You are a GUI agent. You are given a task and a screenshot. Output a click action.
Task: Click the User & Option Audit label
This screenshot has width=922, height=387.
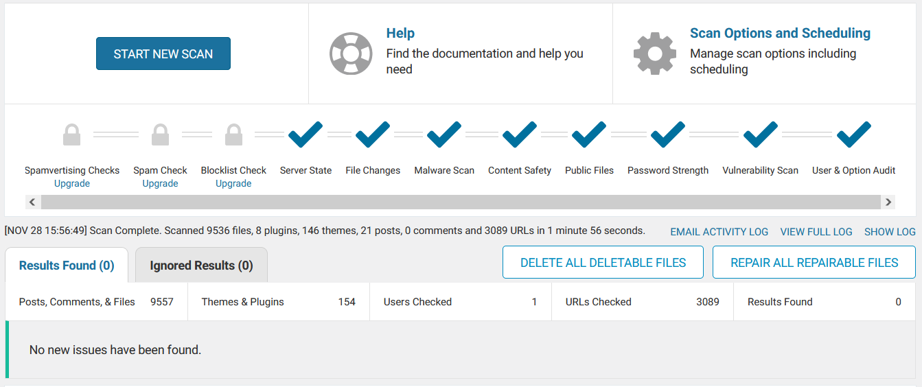[854, 170]
